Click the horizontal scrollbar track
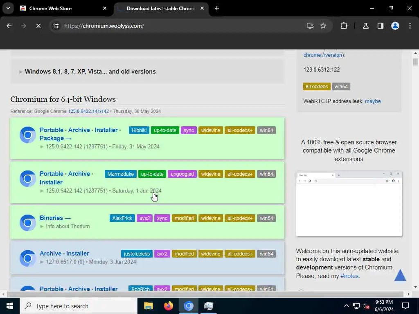The height and width of the screenshot is (314, 419). tap(205, 294)
